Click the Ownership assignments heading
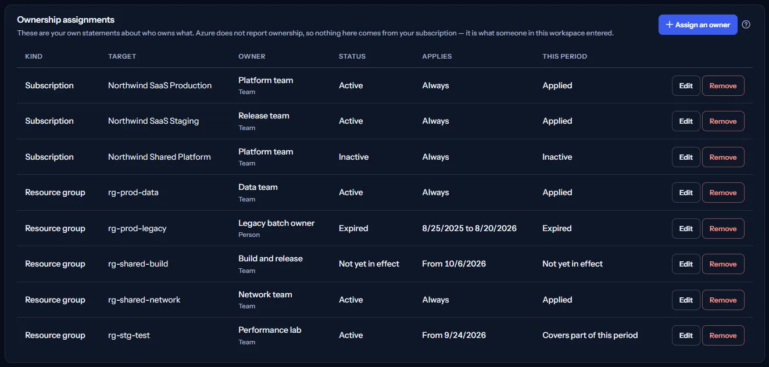The width and height of the screenshot is (769, 367). click(66, 20)
